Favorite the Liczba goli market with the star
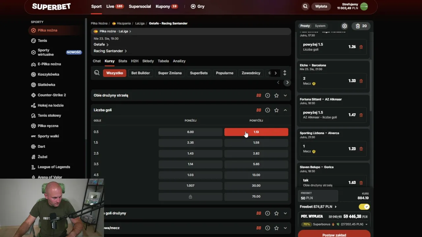The image size is (422, 237). click(277, 110)
